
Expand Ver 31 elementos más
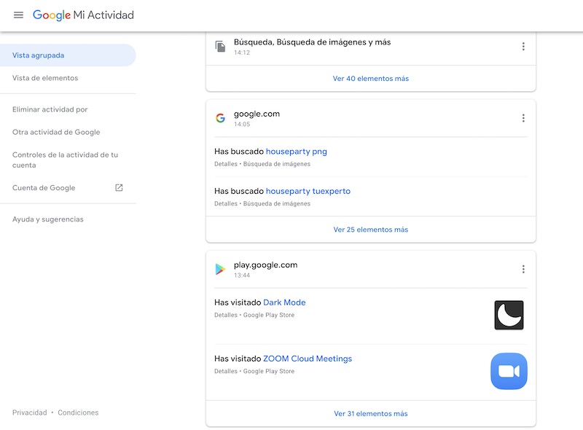[370, 414]
